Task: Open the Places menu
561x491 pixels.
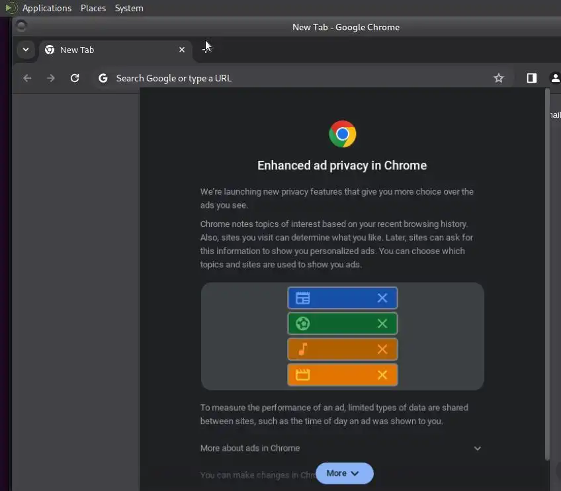Action: [x=93, y=8]
